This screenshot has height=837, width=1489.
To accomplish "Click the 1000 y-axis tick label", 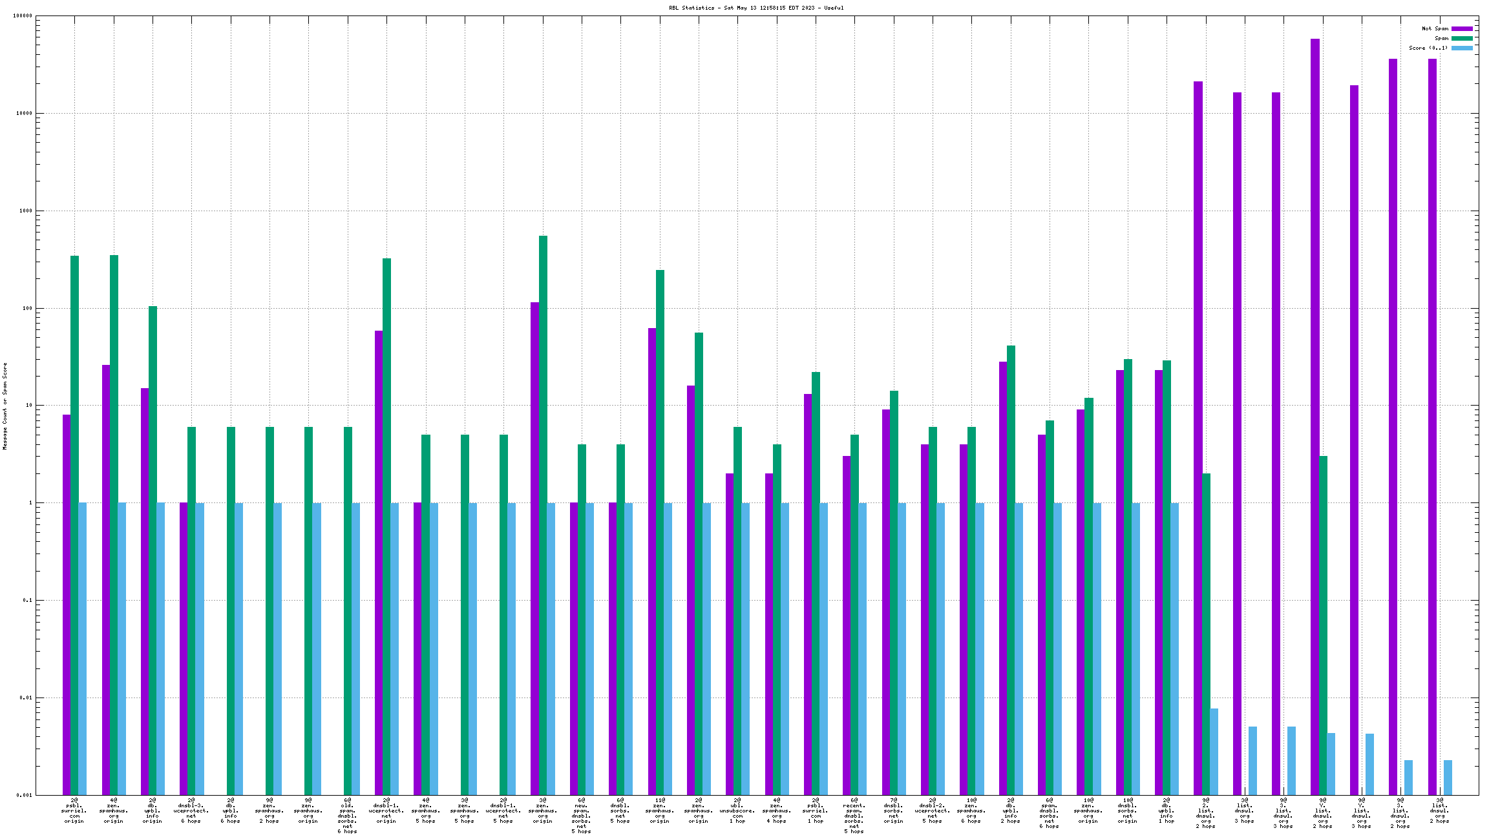I will coord(26,211).
